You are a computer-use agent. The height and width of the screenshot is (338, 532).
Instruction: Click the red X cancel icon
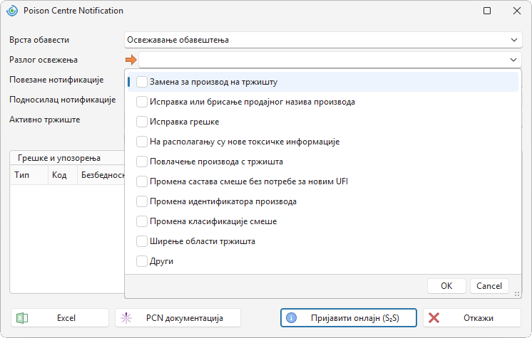[434, 318]
